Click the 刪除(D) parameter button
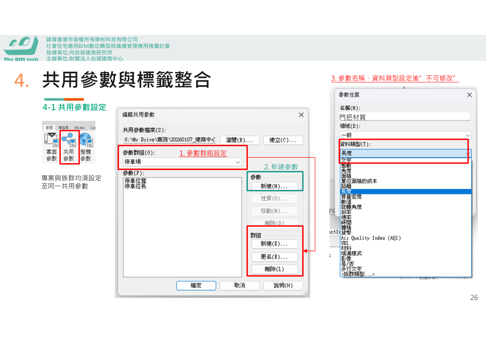The image size is (486, 343). point(275,223)
